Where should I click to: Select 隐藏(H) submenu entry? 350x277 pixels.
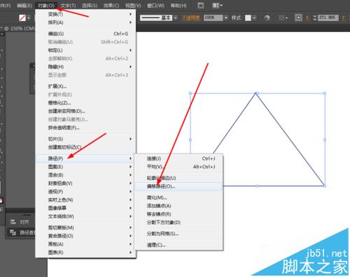85,67
